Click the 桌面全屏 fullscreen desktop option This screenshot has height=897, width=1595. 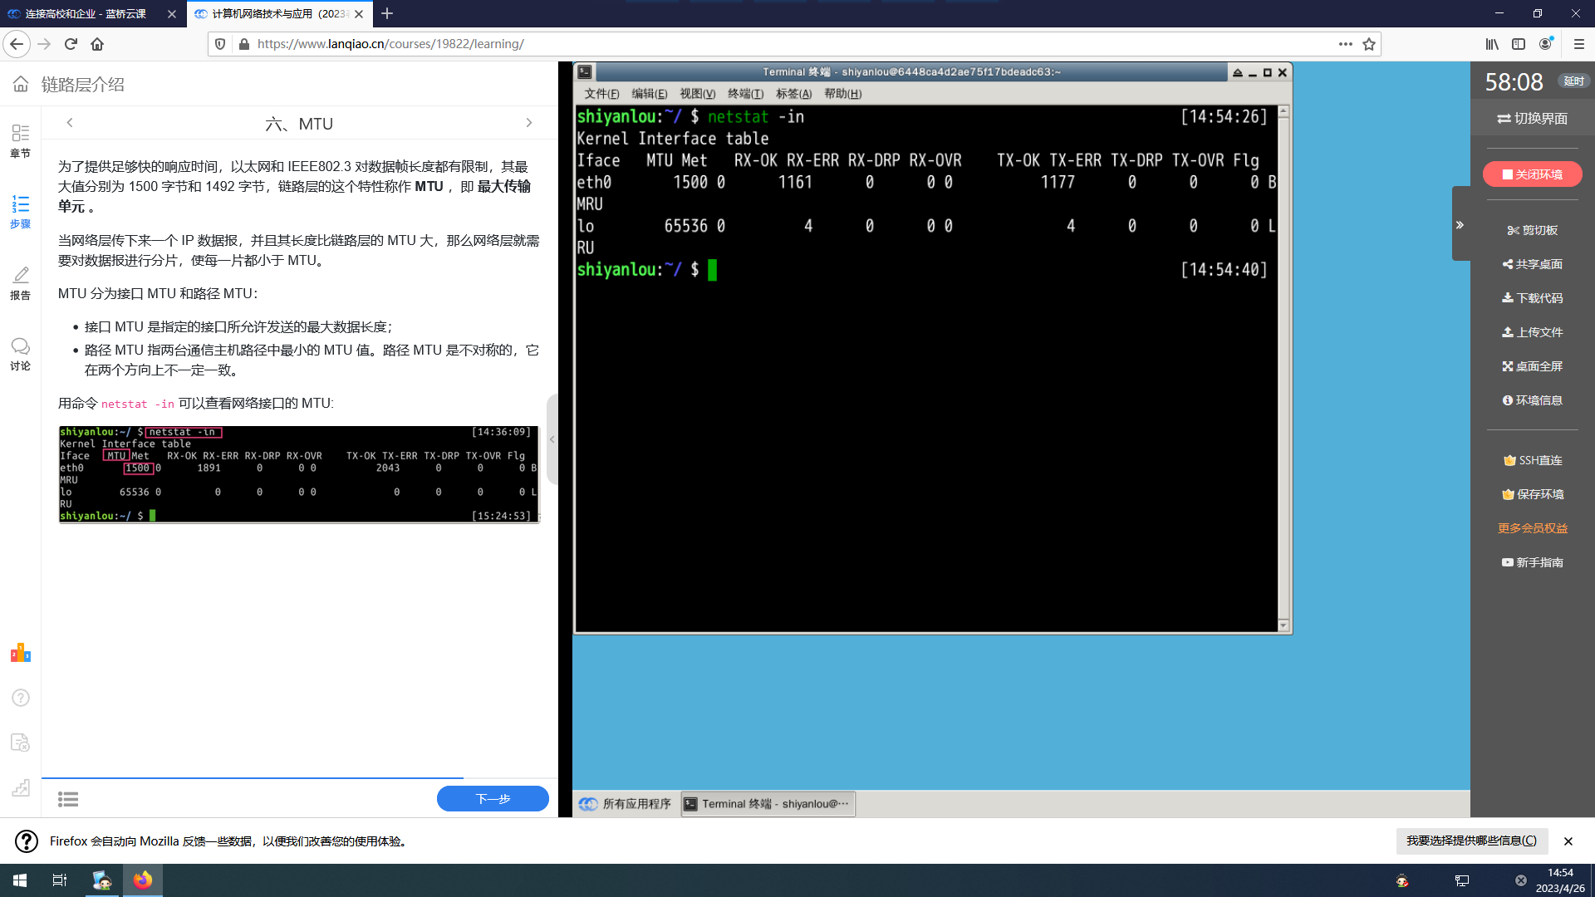(x=1532, y=366)
